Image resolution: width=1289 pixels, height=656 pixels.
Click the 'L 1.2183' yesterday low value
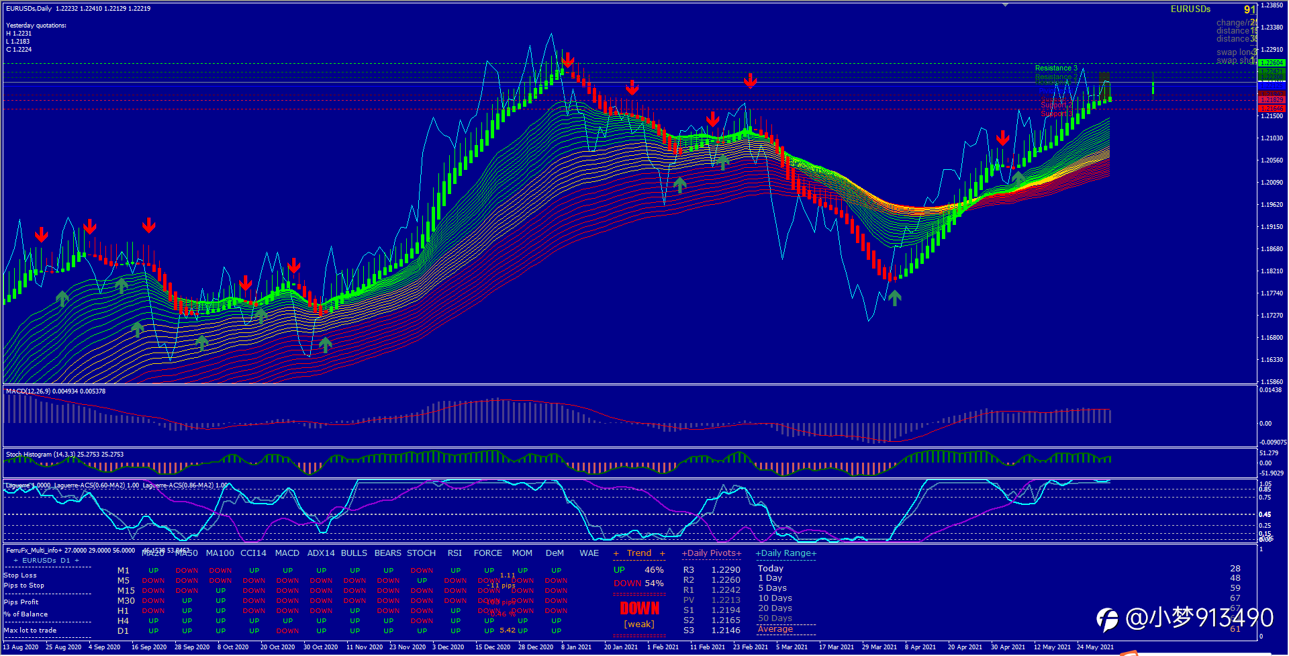[x=18, y=42]
